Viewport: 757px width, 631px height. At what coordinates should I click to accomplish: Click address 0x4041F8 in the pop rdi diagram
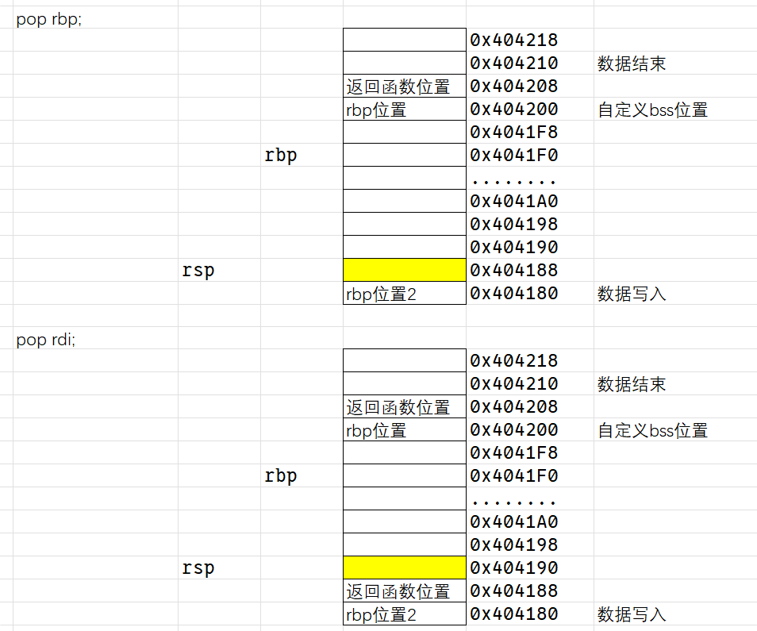[513, 453]
